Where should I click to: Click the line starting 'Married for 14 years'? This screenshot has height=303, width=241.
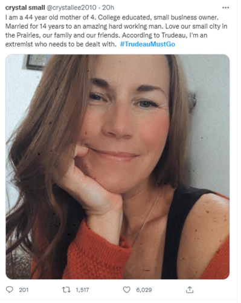pyautogui.click(x=117, y=27)
